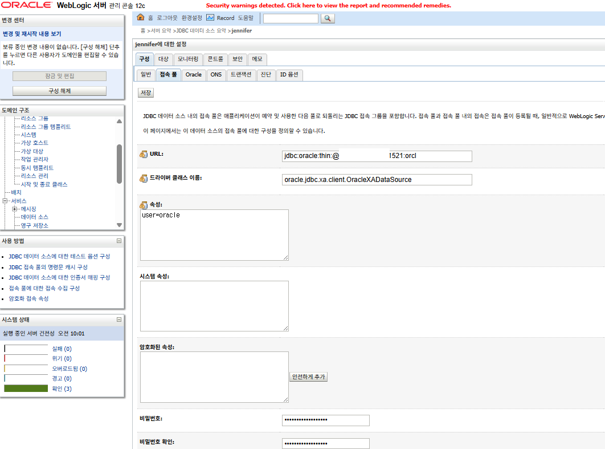This screenshot has height=449, width=605.
Task: Select 배치 tree item
Action: click(16, 192)
